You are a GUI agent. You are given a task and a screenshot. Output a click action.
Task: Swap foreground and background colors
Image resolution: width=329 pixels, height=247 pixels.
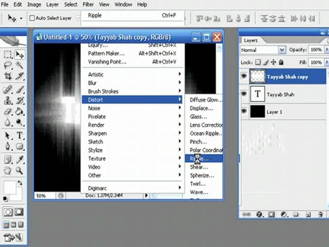click(20, 183)
